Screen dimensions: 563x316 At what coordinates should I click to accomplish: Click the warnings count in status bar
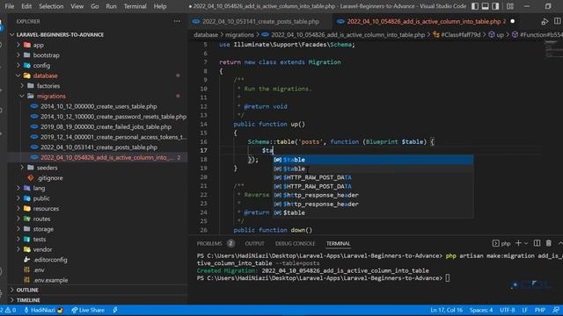tap(11, 310)
